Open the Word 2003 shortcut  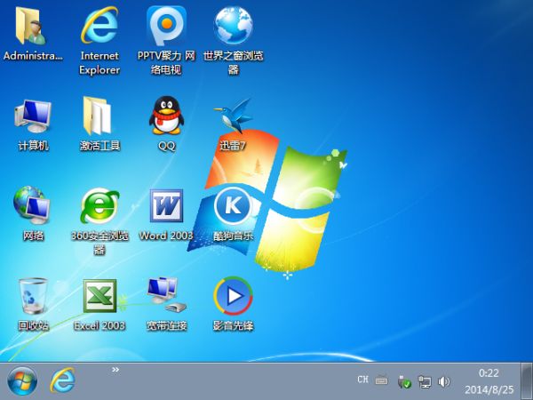[166, 207]
